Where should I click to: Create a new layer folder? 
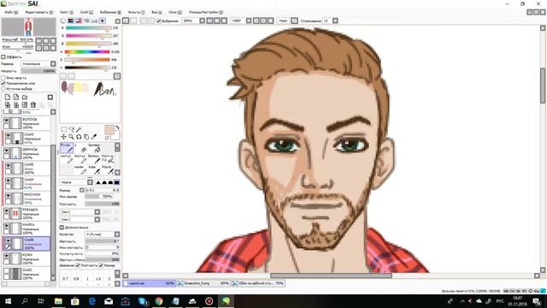pos(25,97)
